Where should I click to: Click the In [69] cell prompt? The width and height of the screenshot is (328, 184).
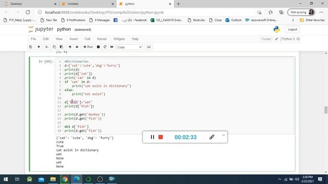point(46,61)
